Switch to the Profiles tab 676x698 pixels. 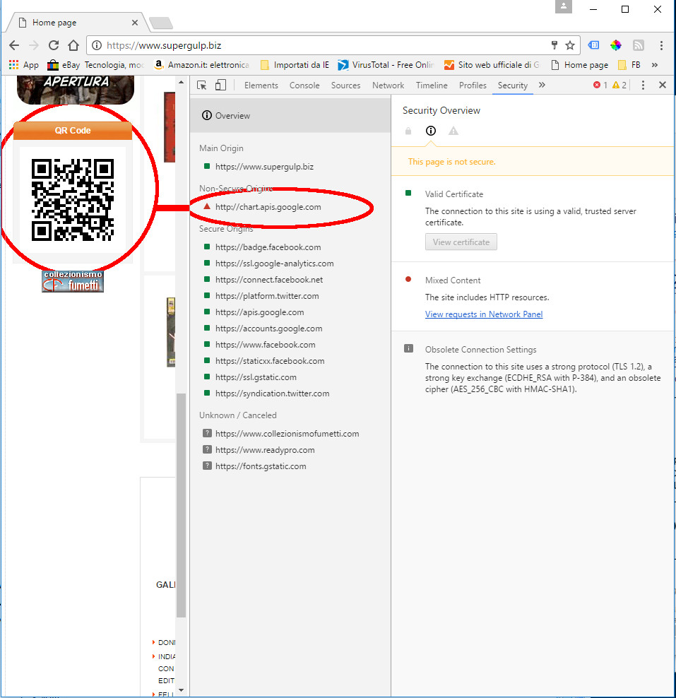(473, 85)
